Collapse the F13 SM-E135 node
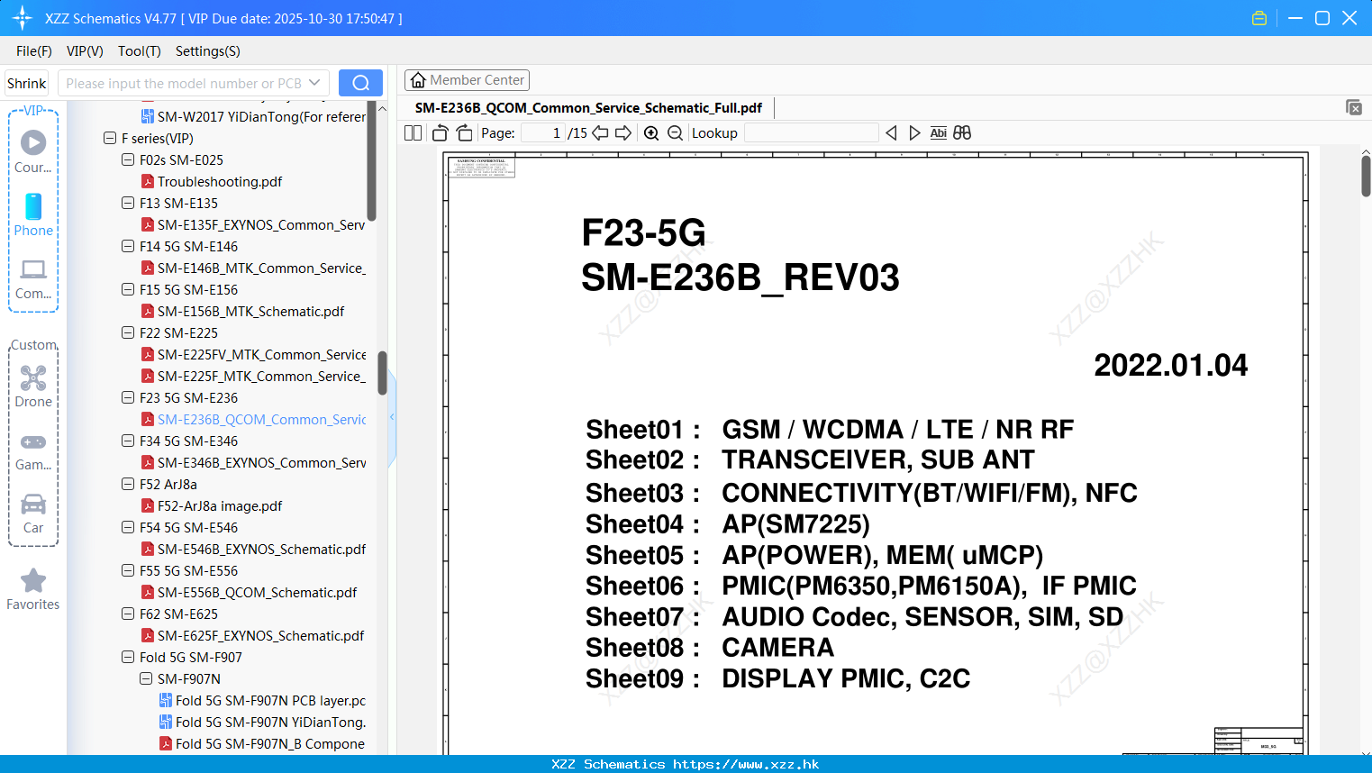The image size is (1372, 773). pyautogui.click(x=128, y=203)
